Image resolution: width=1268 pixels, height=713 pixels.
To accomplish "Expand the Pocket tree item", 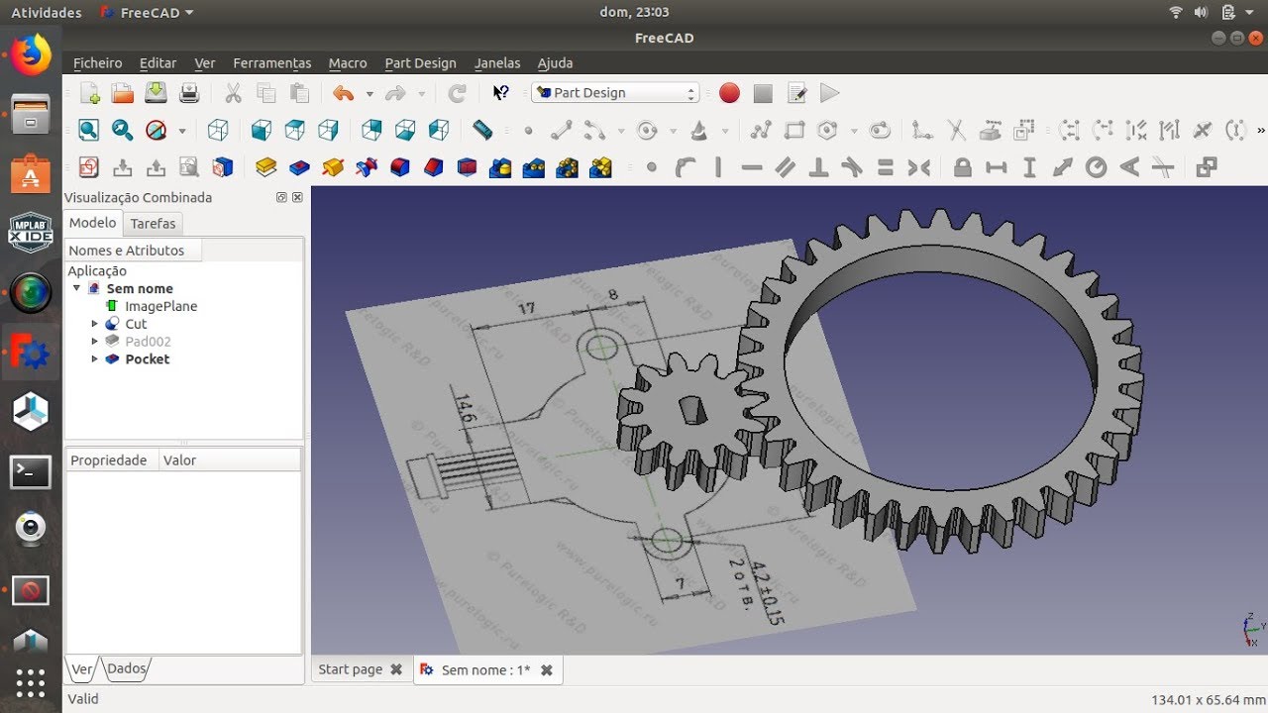I will [95, 359].
